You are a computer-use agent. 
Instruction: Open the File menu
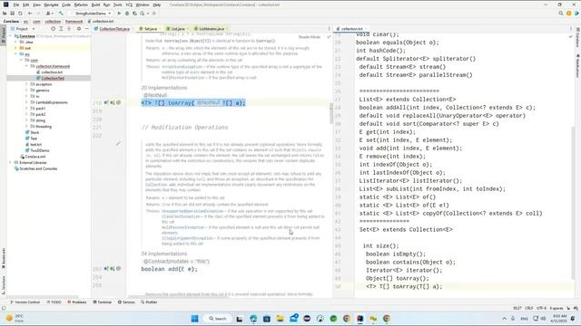pos(16,5)
